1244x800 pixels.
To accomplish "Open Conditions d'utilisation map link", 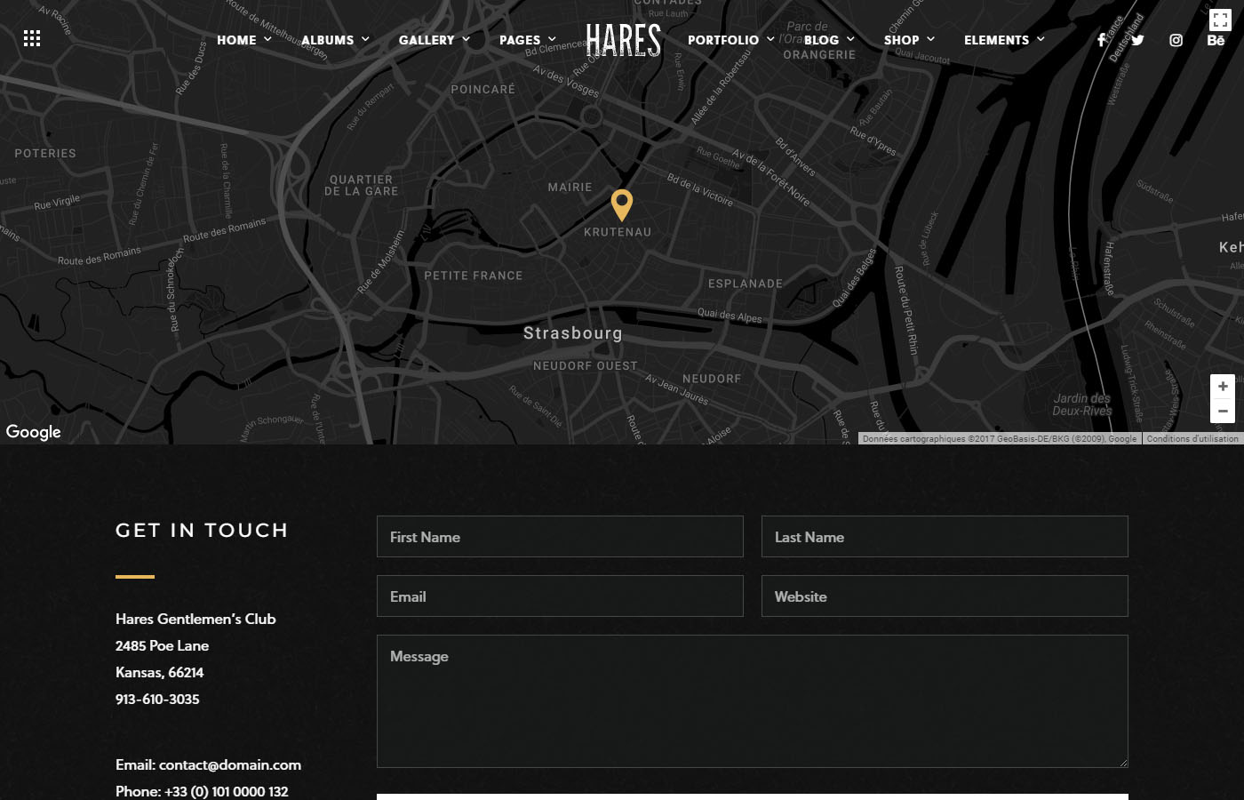I will pos(1192,438).
